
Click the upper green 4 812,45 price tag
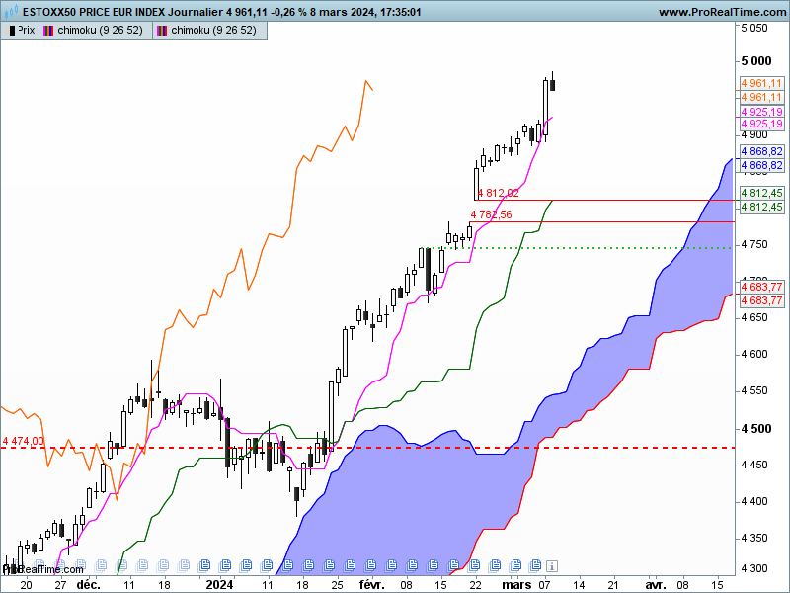click(761, 193)
